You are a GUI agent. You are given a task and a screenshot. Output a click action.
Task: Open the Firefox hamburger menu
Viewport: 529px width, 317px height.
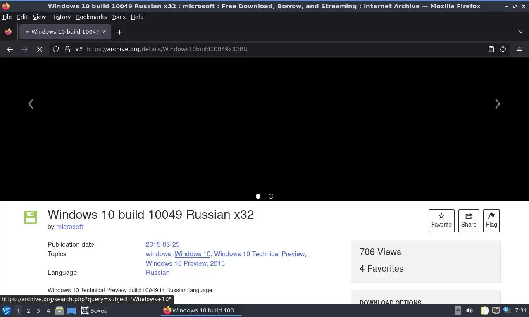[519, 49]
